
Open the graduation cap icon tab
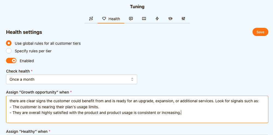tap(170, 19)
